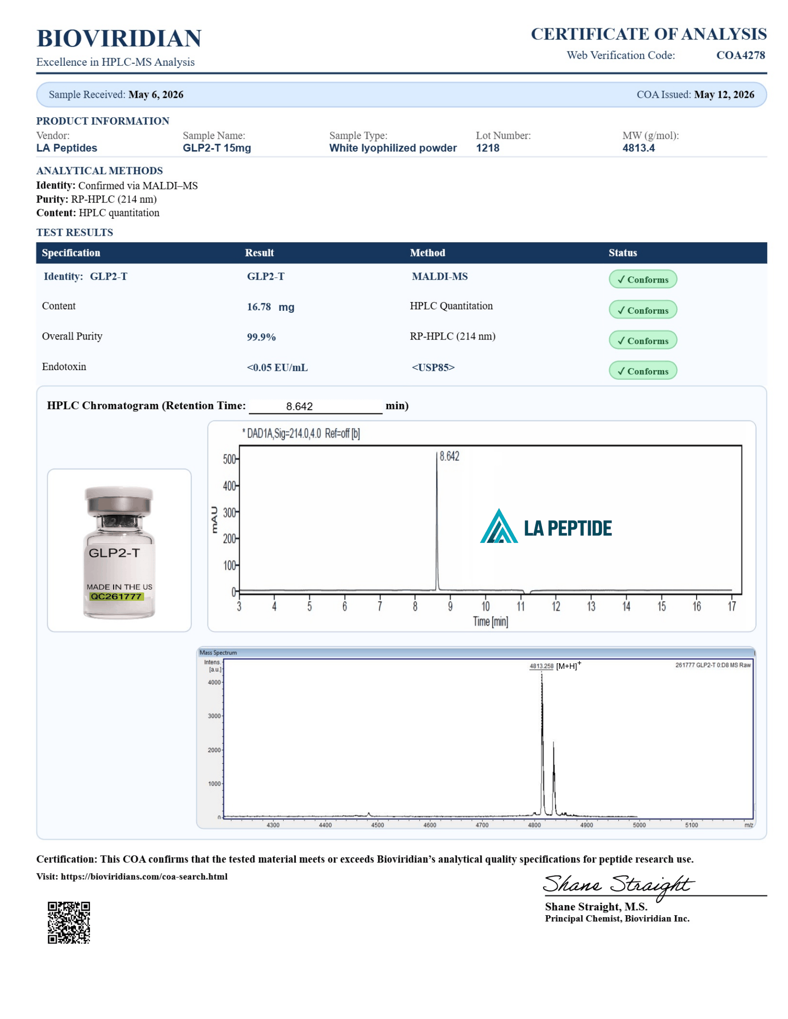This screenshot has width=788, height=1019.
Task: Click the 'TEST RESULTS' section heading
Action: 75,233
